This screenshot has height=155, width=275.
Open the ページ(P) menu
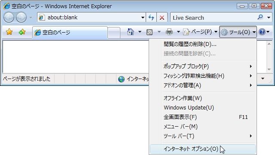click(200, 32)
